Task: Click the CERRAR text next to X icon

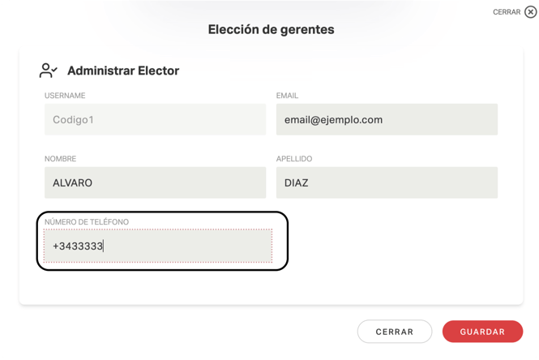Action: tap(507, 12)
